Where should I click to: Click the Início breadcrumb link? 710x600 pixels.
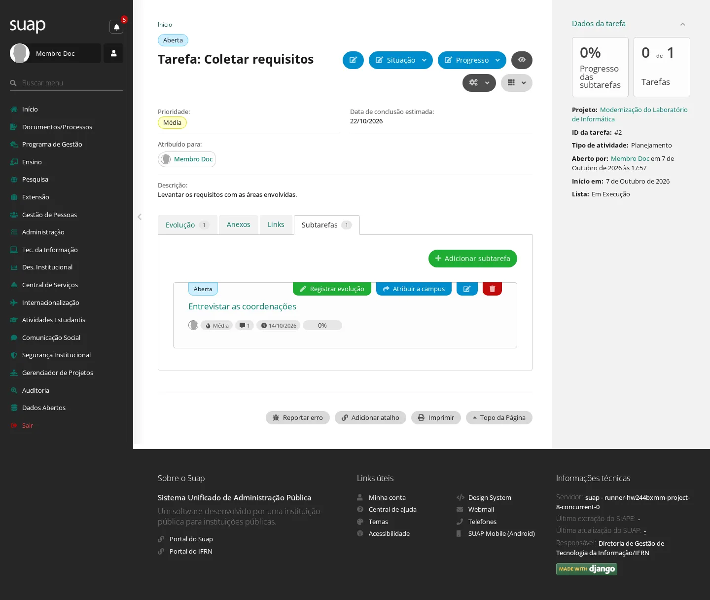(x=165, y=25)
